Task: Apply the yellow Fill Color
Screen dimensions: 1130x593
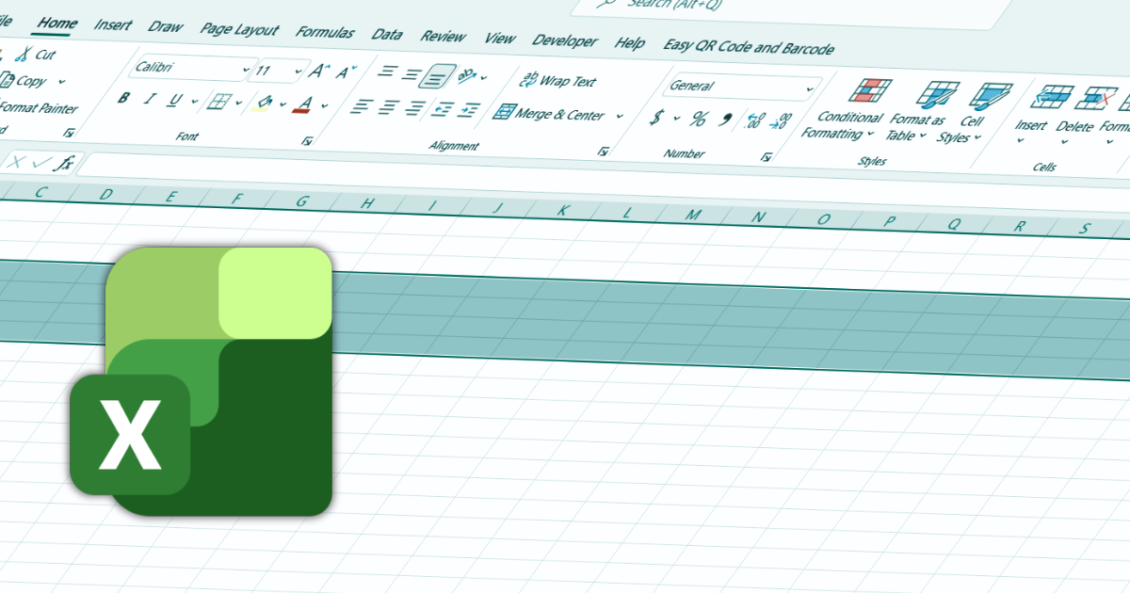Action: (x=264, y=104)
